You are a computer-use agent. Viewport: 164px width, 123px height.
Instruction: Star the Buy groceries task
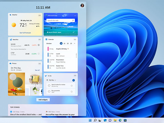click(72, 91)
